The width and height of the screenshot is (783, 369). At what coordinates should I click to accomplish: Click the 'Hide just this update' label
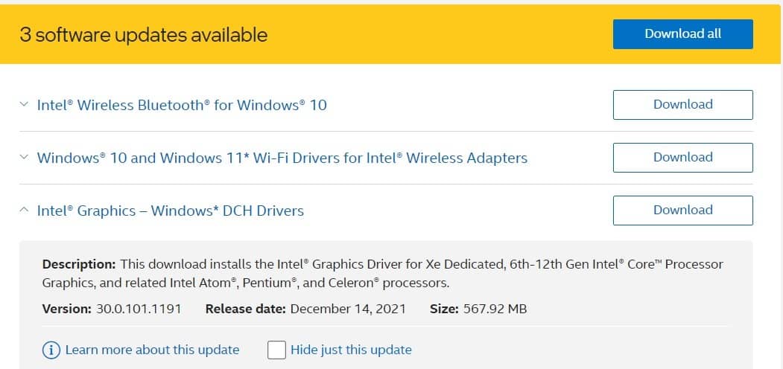351,350
